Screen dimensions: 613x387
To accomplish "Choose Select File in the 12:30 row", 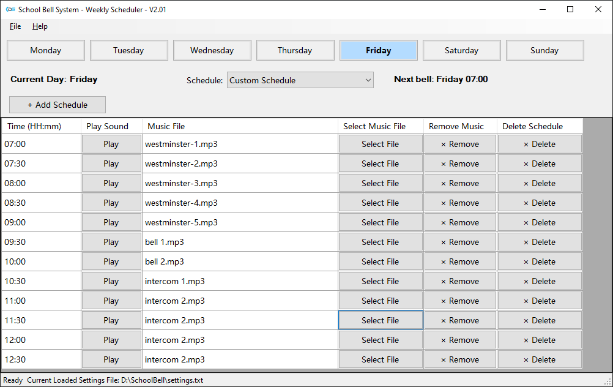I will coord(381,359).
